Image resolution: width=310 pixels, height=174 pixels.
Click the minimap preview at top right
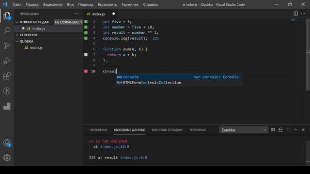point(294,20)
